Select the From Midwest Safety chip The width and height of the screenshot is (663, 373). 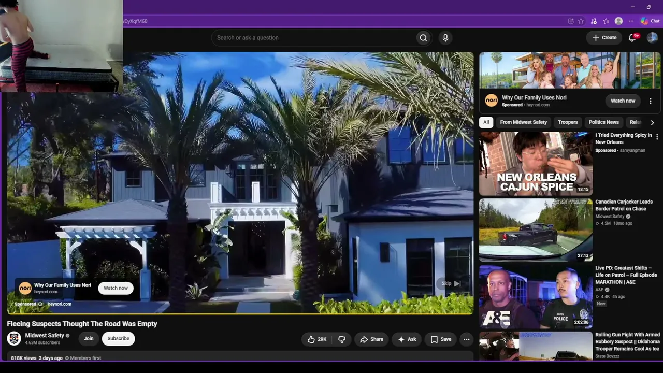tap(523, 122)
